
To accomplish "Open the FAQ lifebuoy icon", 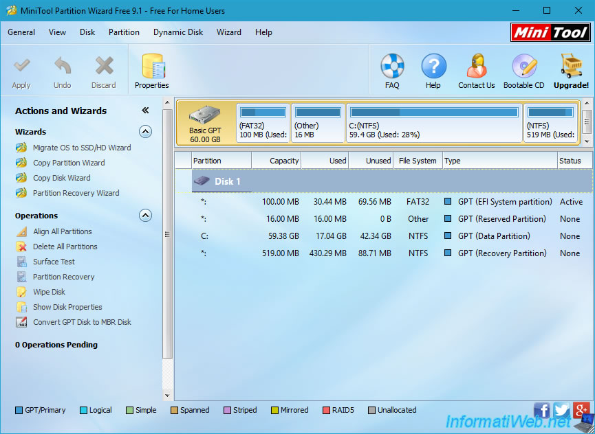I will point(392,67).
